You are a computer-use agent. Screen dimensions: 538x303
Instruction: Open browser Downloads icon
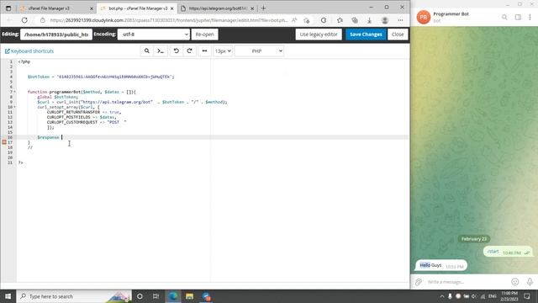coord(369,20)
